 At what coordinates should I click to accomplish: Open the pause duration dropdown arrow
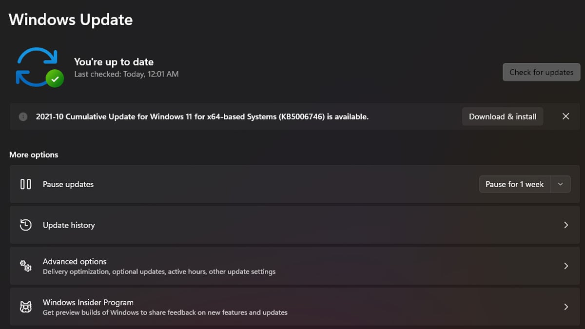561,184
